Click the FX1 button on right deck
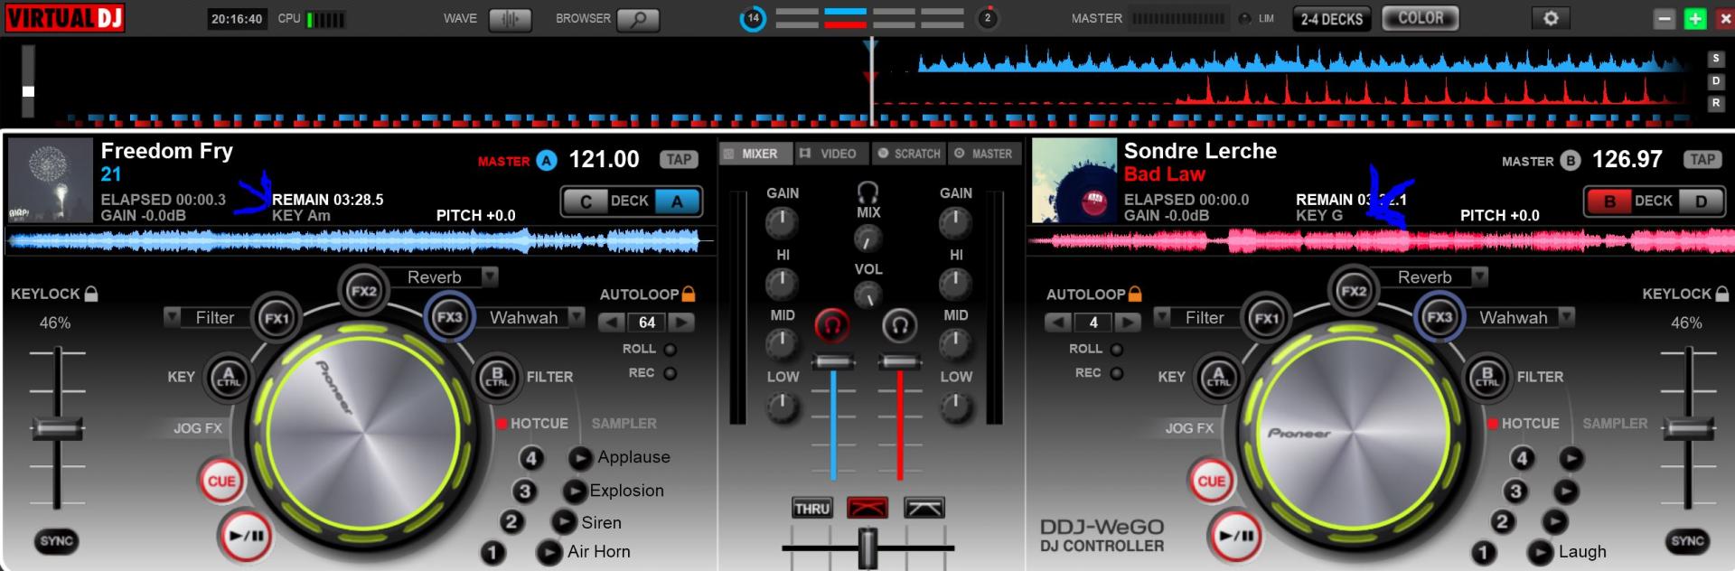 [x=1266, y=318]
